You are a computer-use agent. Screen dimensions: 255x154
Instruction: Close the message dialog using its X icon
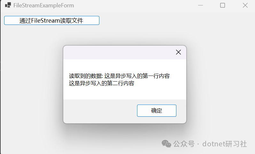coord(178,52)
